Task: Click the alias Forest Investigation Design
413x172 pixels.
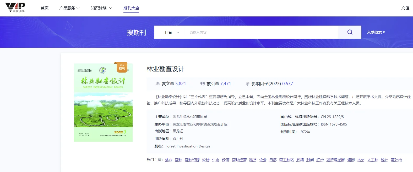Action: pyautogui.click(x=188, y=146)
